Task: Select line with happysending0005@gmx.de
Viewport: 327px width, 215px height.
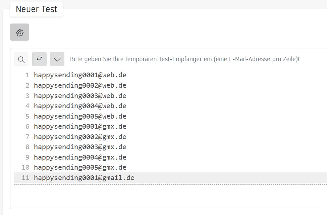Action: [80, 167]
